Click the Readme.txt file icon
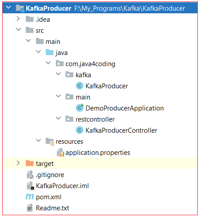 tap(30, 208)
